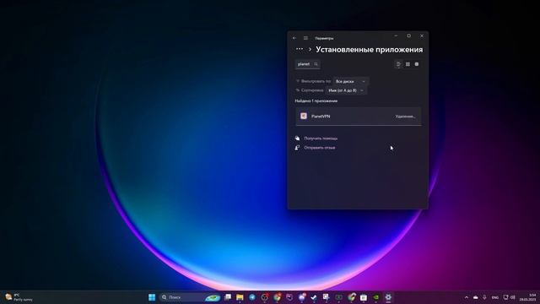Image resolution: width=540 pixels, height=304 pixels.
Task: Switch to list view layout
Action: point(398,64)
